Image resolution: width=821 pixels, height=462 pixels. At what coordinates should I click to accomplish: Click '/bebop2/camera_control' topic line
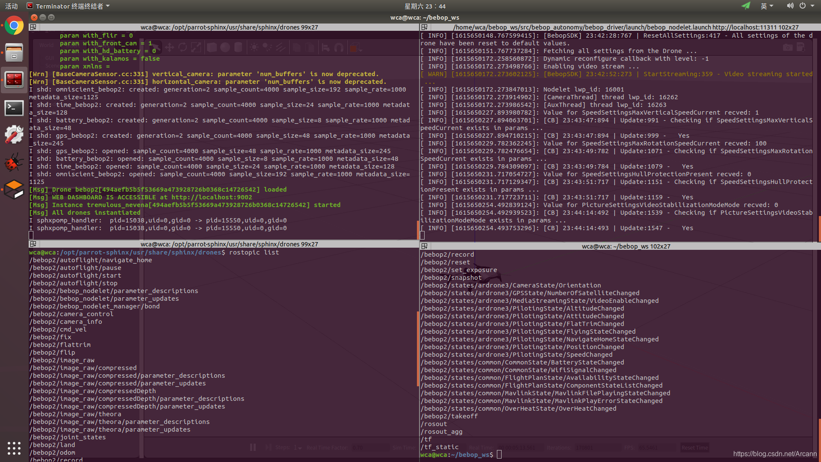click(71, 314)
